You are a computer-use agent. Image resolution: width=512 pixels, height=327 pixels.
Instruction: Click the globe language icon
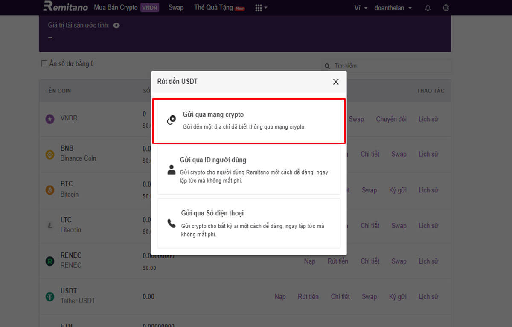[445, 7]
